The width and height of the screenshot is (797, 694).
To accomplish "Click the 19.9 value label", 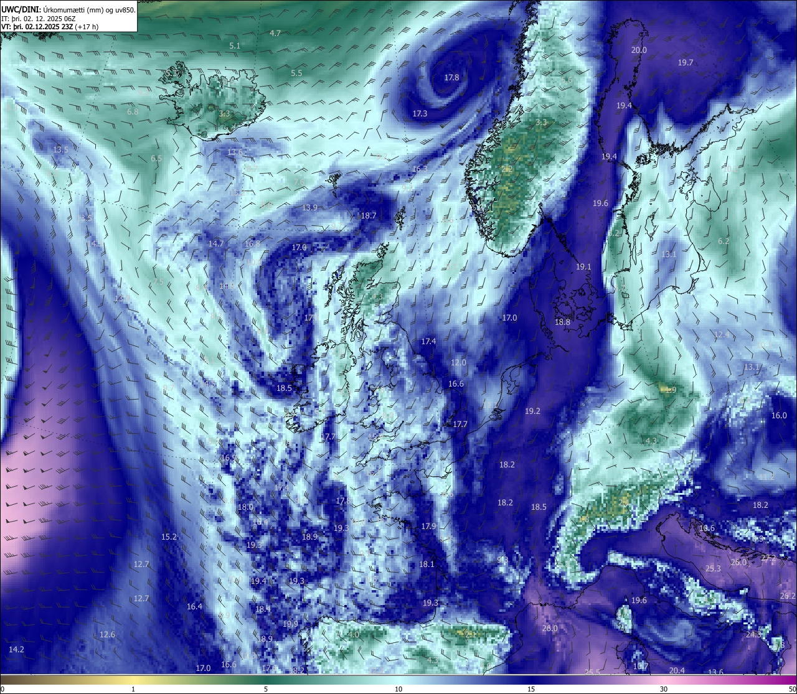I will [x=290, y=624].
